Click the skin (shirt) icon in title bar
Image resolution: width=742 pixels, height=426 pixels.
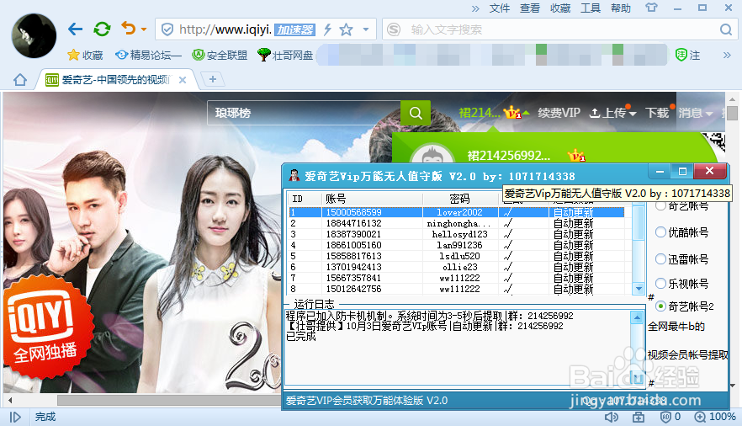652,8
